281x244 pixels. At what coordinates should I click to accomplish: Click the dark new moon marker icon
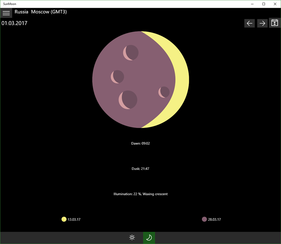click(x=204, y=219)
